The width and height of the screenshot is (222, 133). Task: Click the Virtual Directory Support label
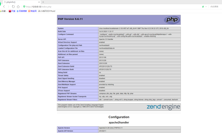click(67, 42)
